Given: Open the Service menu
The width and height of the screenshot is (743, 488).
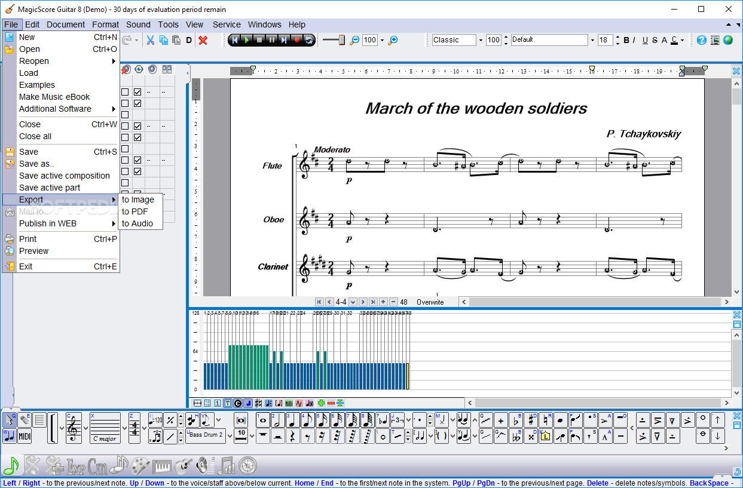Looking at the screenshot, I should [227, 24].
